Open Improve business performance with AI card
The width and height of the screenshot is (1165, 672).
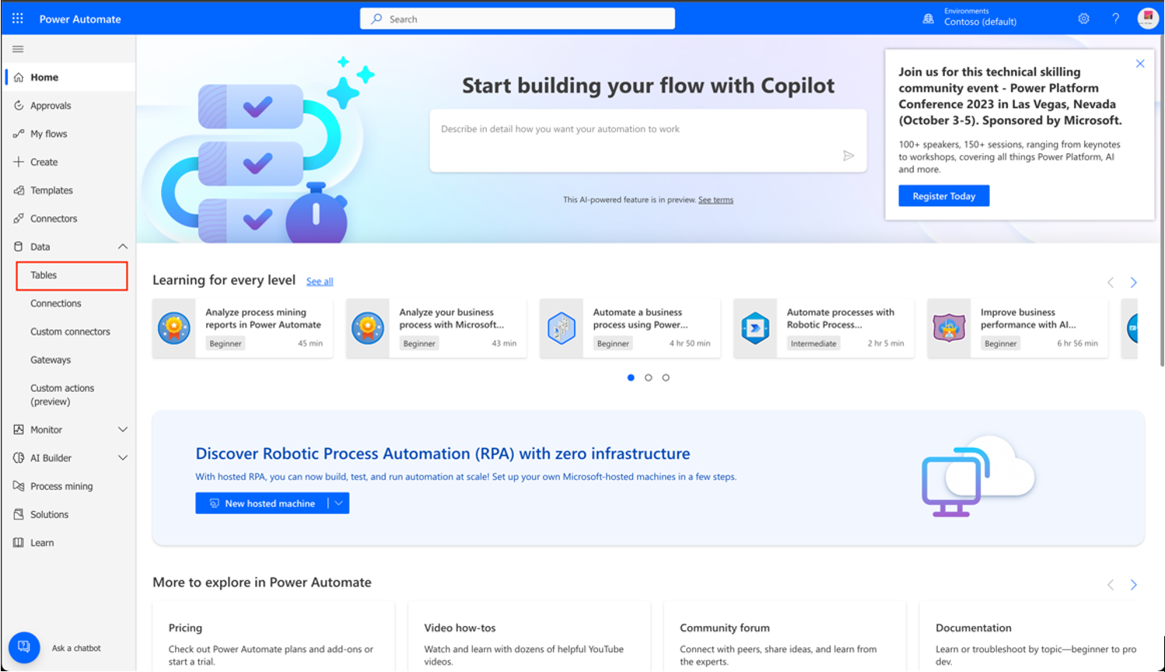click(x=1017, y=328)
